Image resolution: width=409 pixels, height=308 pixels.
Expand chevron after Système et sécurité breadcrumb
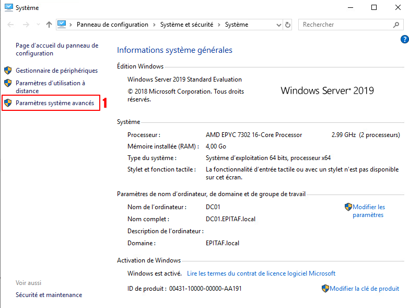(x=220, y=25)
